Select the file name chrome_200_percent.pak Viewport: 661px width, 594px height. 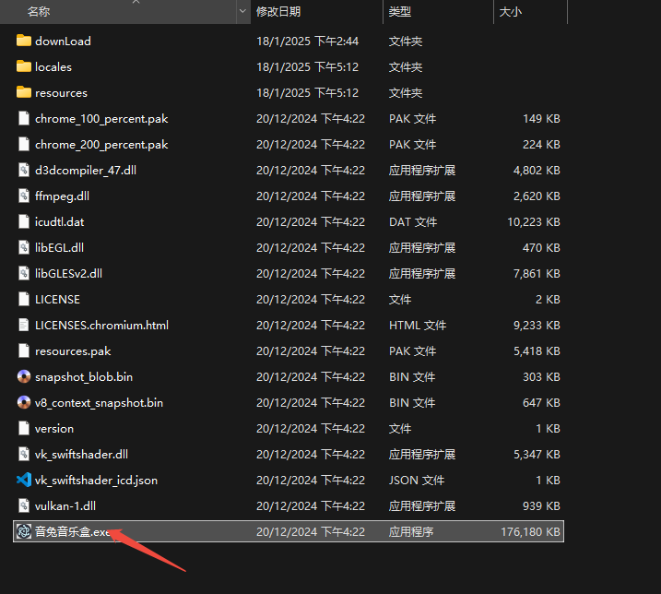101,144
